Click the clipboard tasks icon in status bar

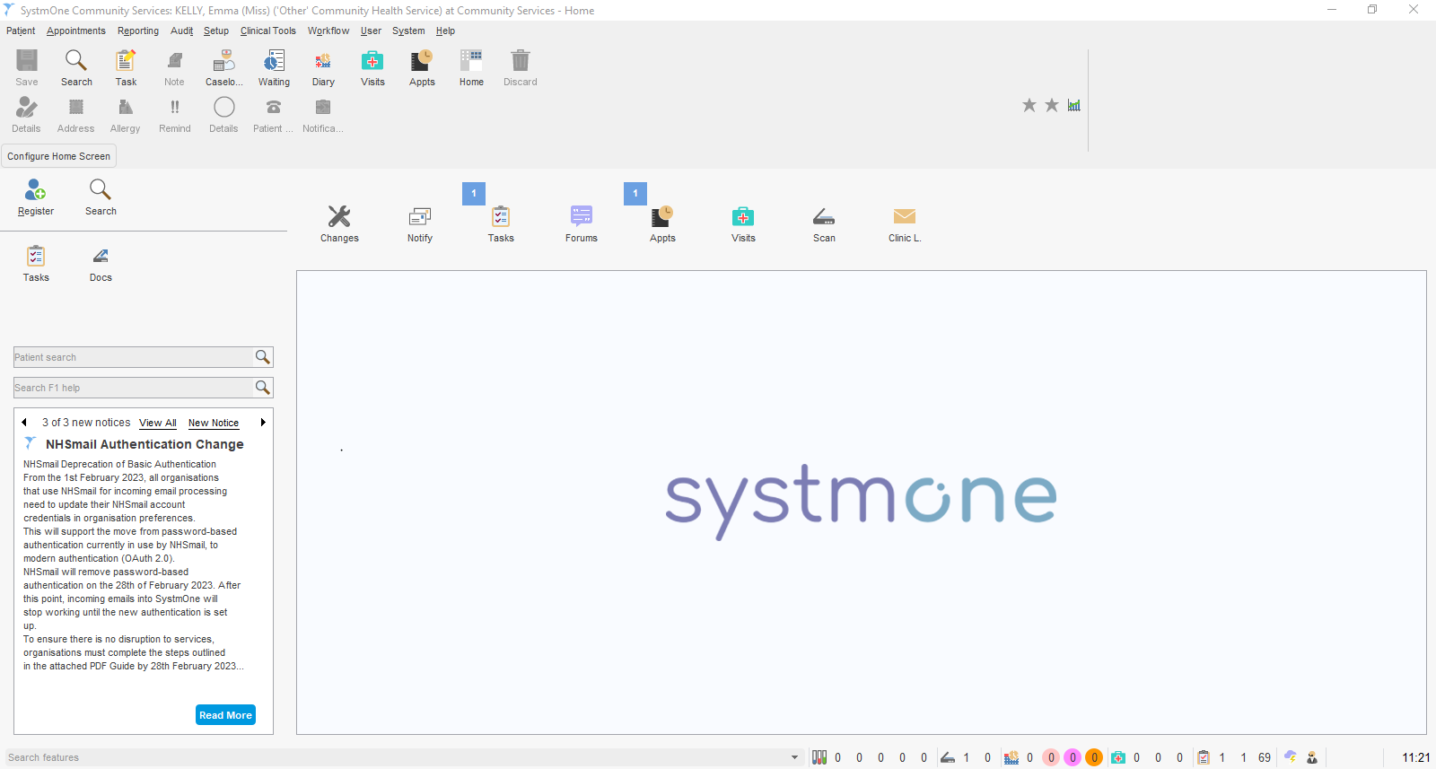click(1204, 757)
